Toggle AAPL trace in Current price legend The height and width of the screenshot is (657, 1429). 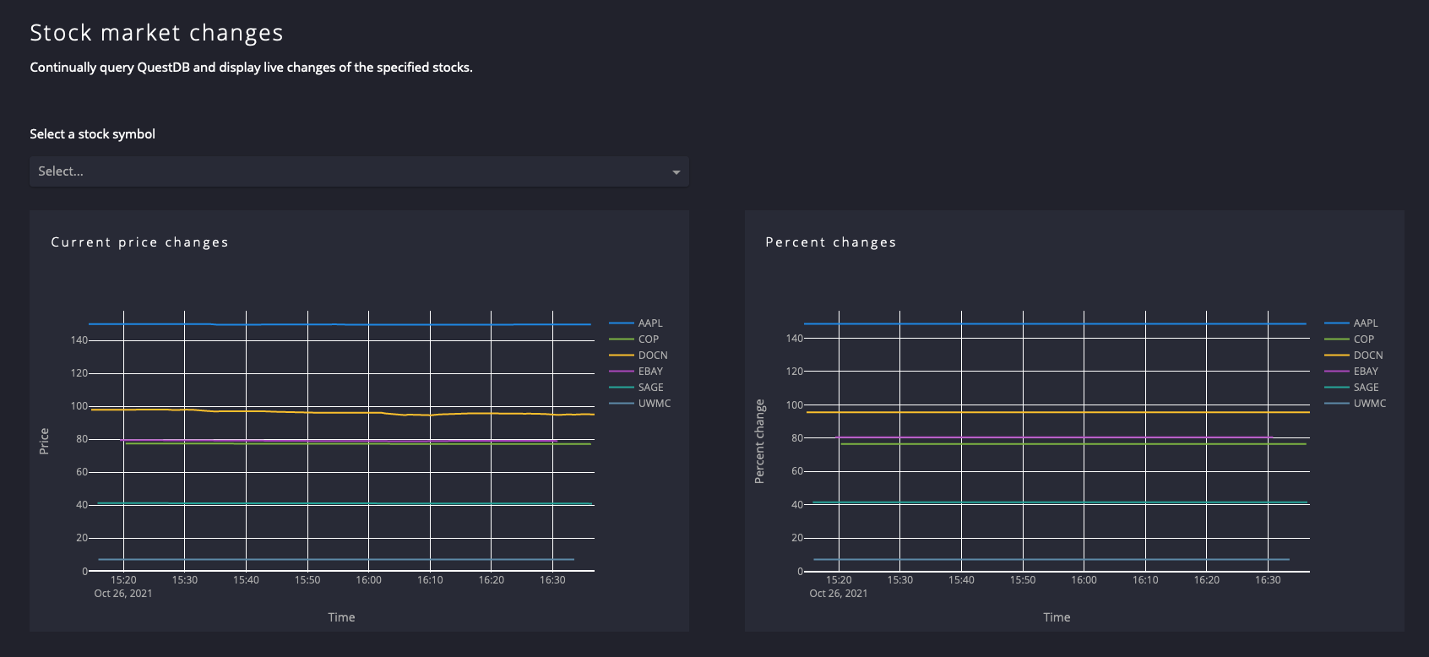[x=649, y=323]
